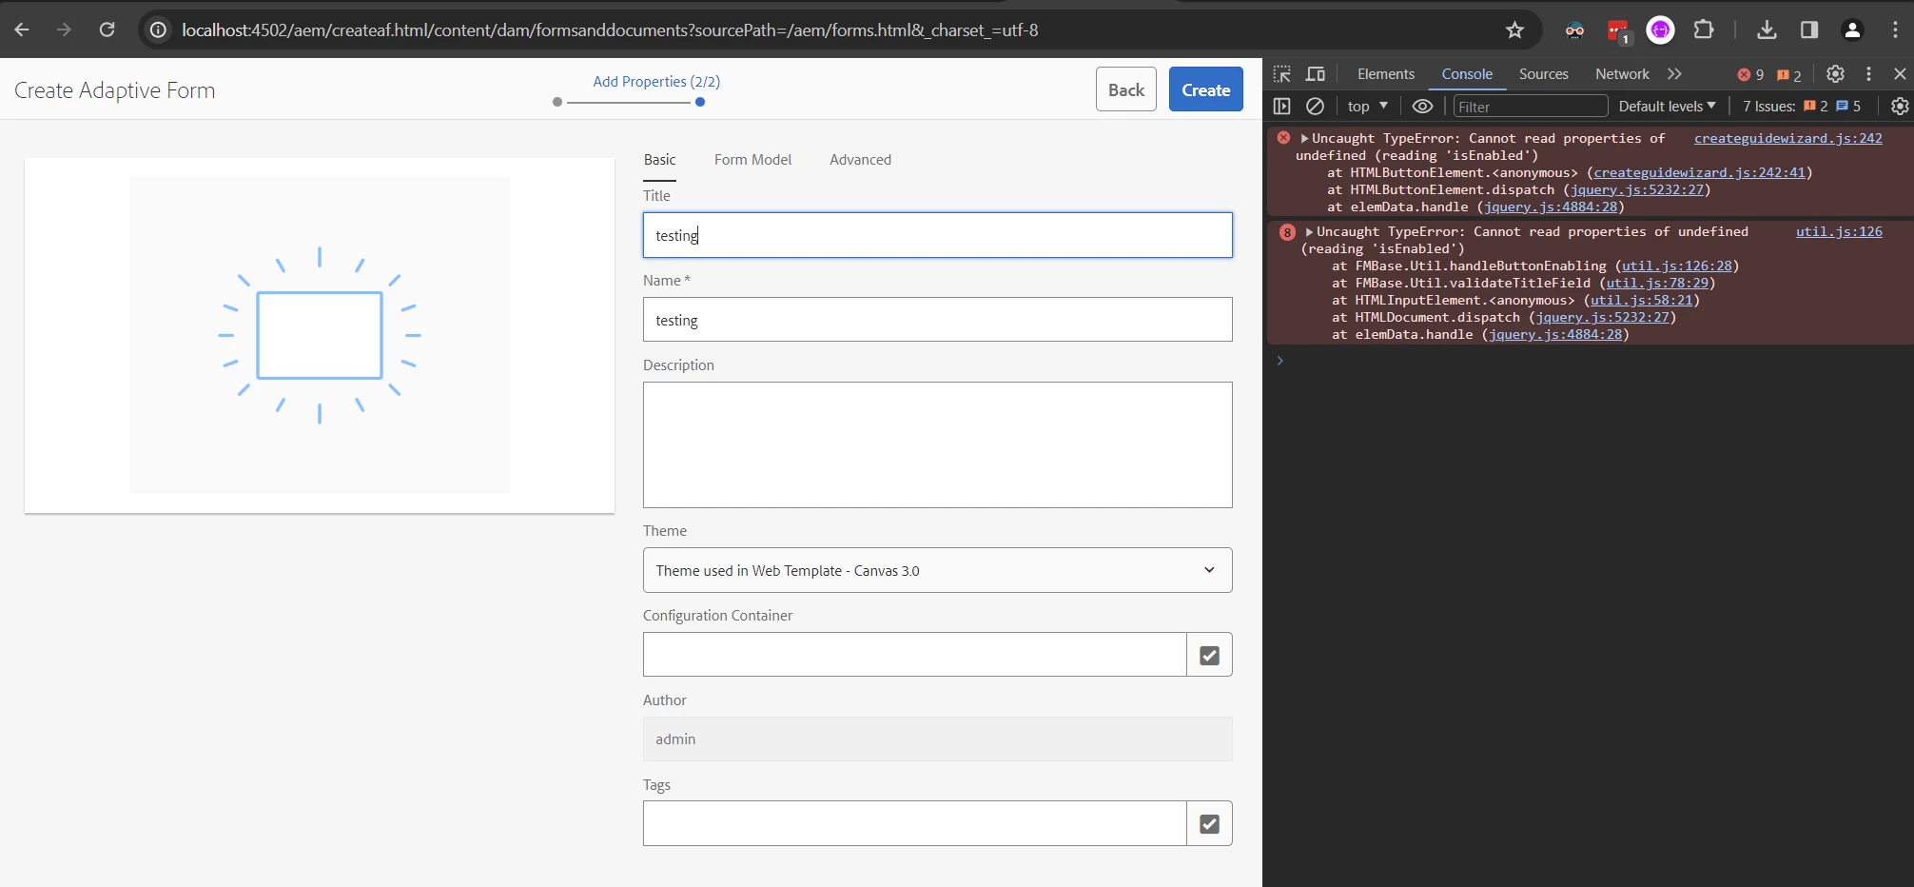
Task: Click the orange warning count badge
Action: [1789, 74]
